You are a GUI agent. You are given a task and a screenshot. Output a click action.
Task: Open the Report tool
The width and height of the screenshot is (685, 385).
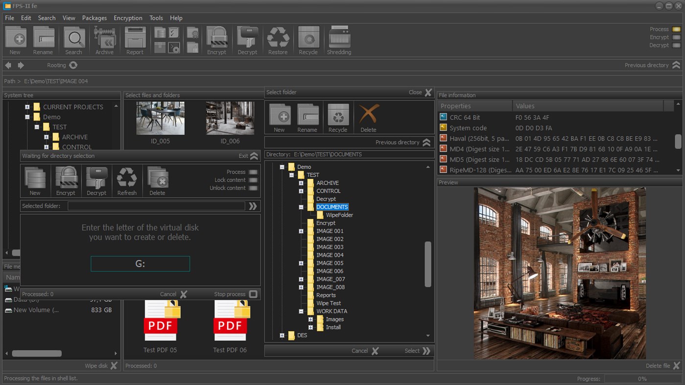point(135,38)
